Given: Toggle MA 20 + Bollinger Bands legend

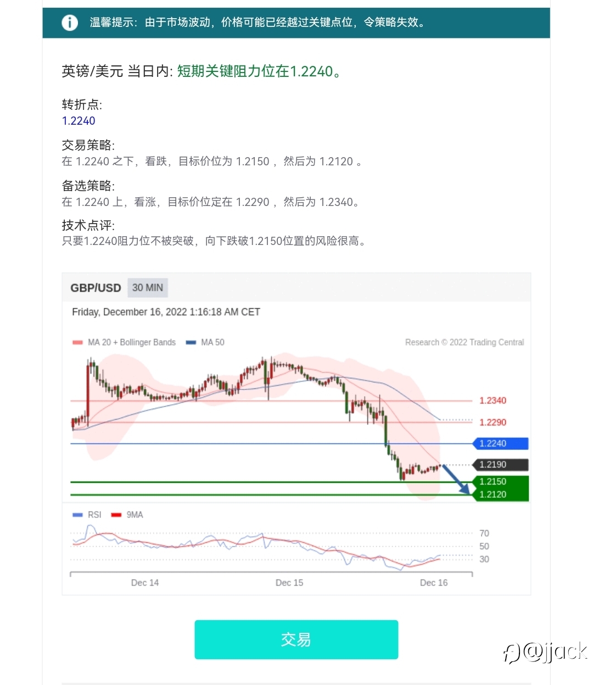Looking at the screenshot, I should tap(124, 342).
